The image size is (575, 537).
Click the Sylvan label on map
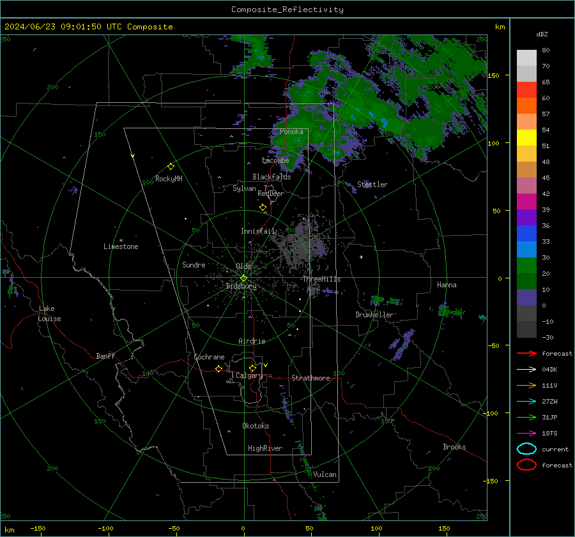click(244, 188)
